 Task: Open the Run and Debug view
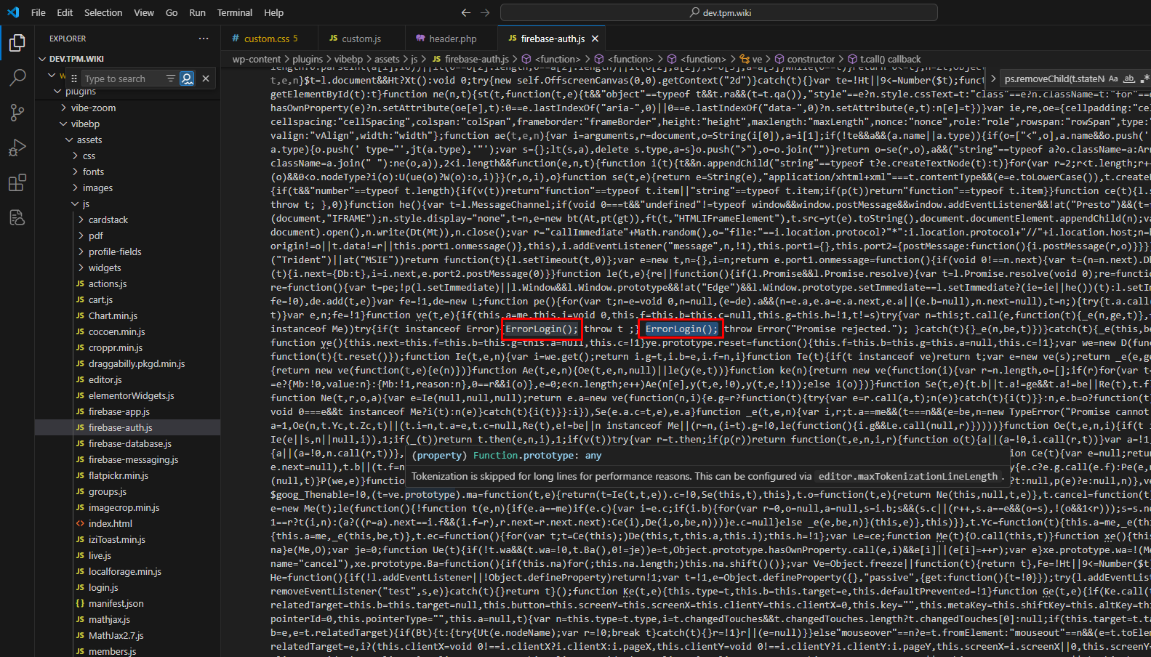pyautogui.click(x=17, y=148)
